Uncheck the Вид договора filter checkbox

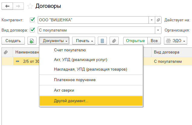[32, 30]
